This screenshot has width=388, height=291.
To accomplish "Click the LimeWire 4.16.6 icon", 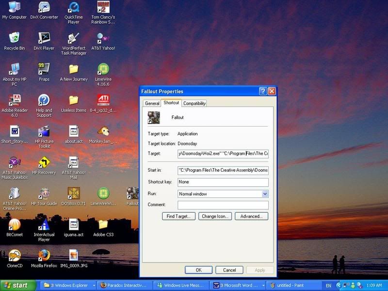I will point(103,69).
